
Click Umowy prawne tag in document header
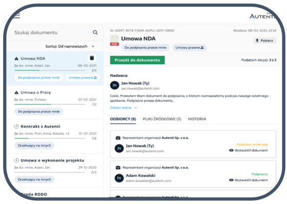coord(189,48)
